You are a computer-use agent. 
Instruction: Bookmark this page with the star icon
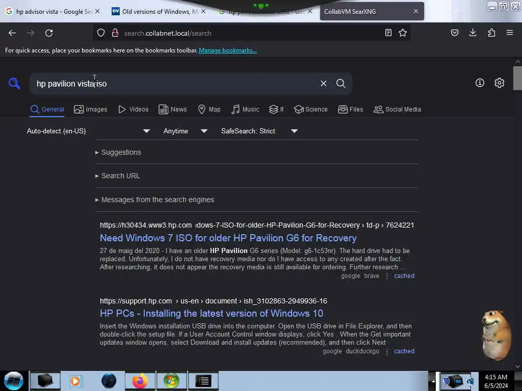403,33
